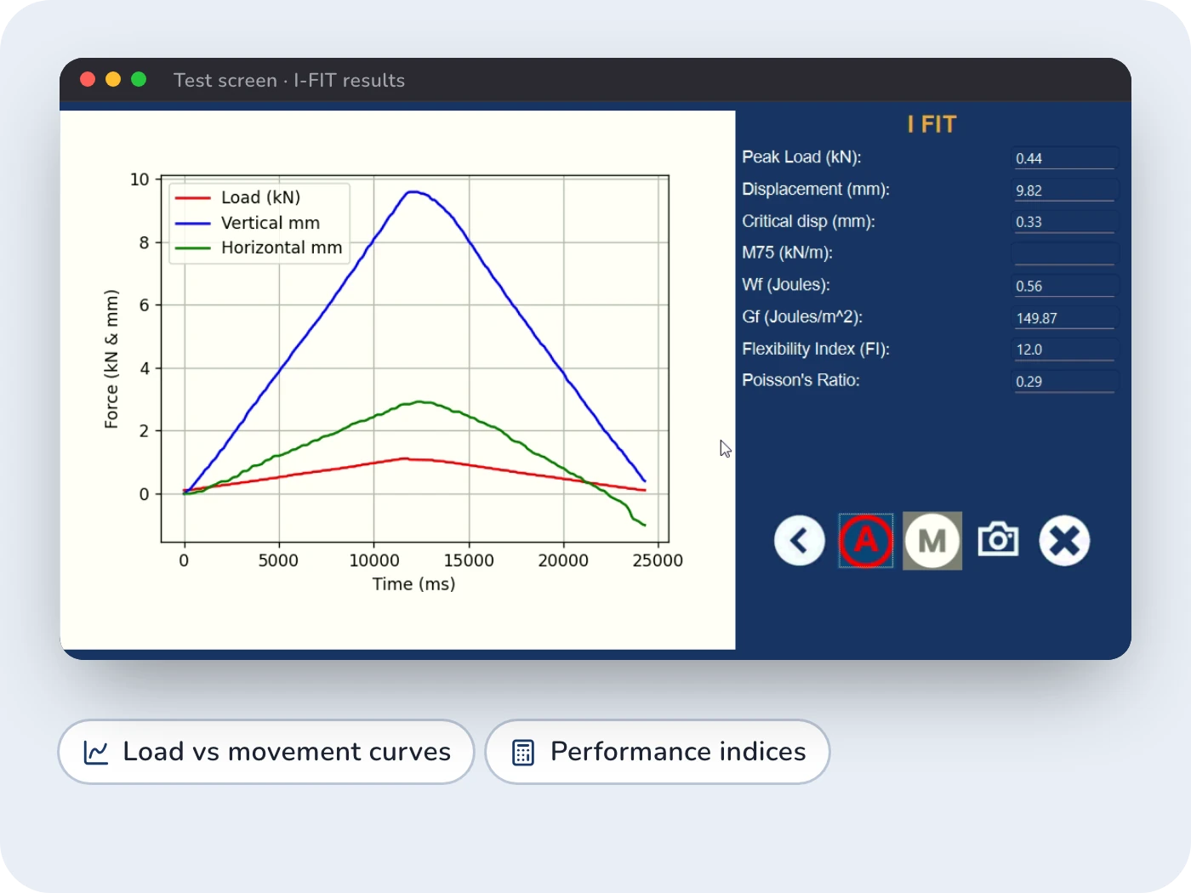Viewport: 1191px width, 893px height.
Task: Click the Poisson's Ratio value field
Action: (1064, 381)
